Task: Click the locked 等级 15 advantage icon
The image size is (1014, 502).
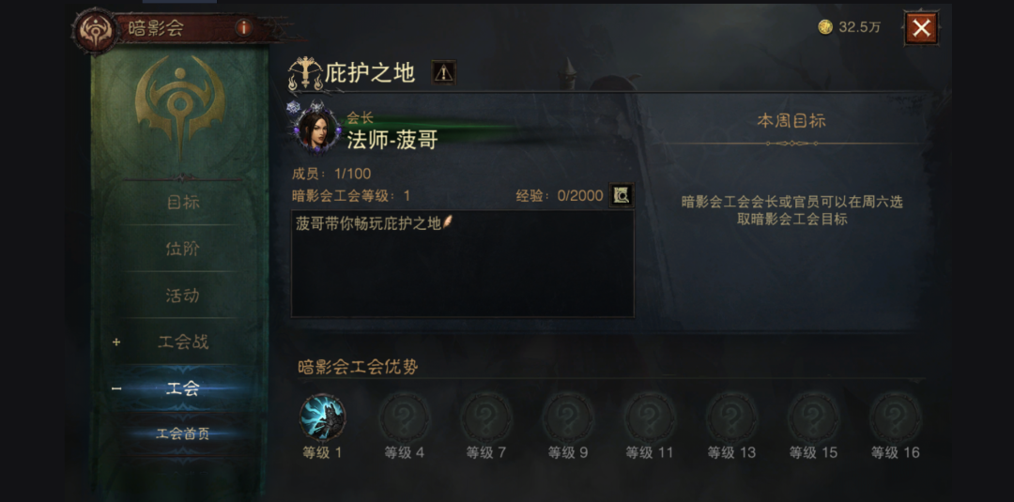Action: coord(813,418)
